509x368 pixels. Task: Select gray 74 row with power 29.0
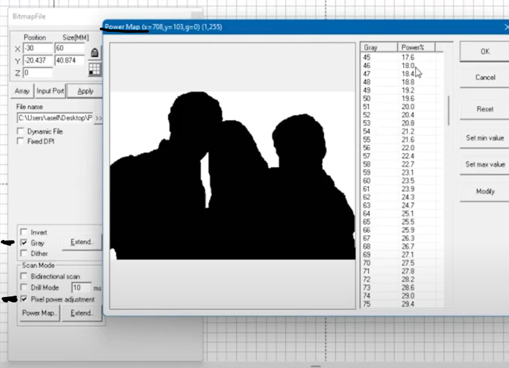(x=402, y=295)
